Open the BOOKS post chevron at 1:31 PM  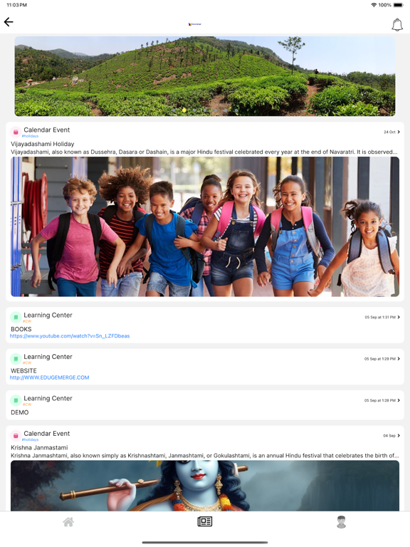point(399,317)
